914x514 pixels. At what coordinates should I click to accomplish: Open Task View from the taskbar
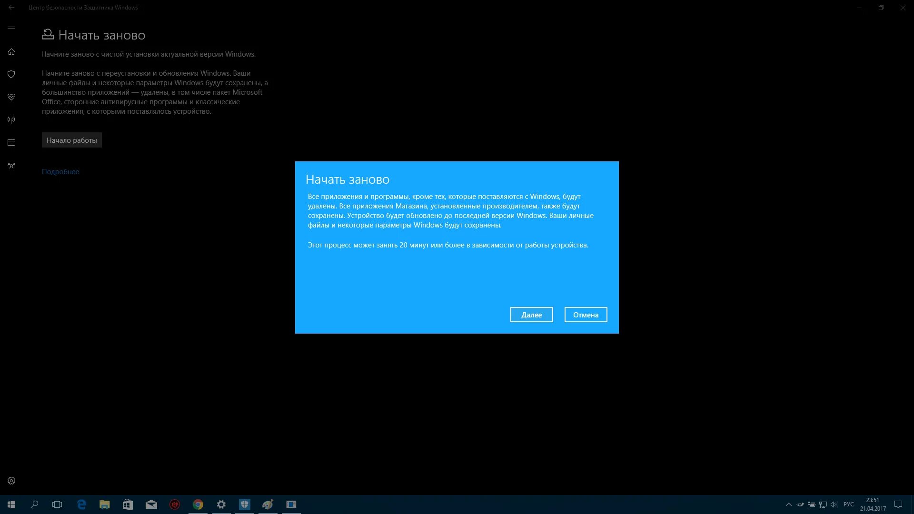pos(57,504)
